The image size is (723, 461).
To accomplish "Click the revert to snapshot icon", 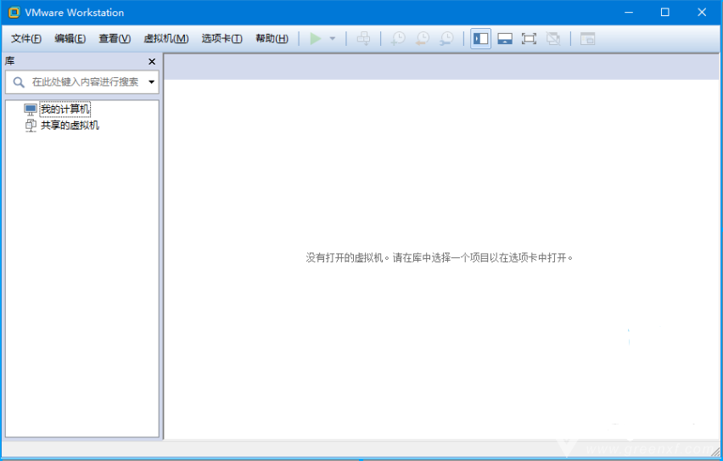I will tap(421, 39).
